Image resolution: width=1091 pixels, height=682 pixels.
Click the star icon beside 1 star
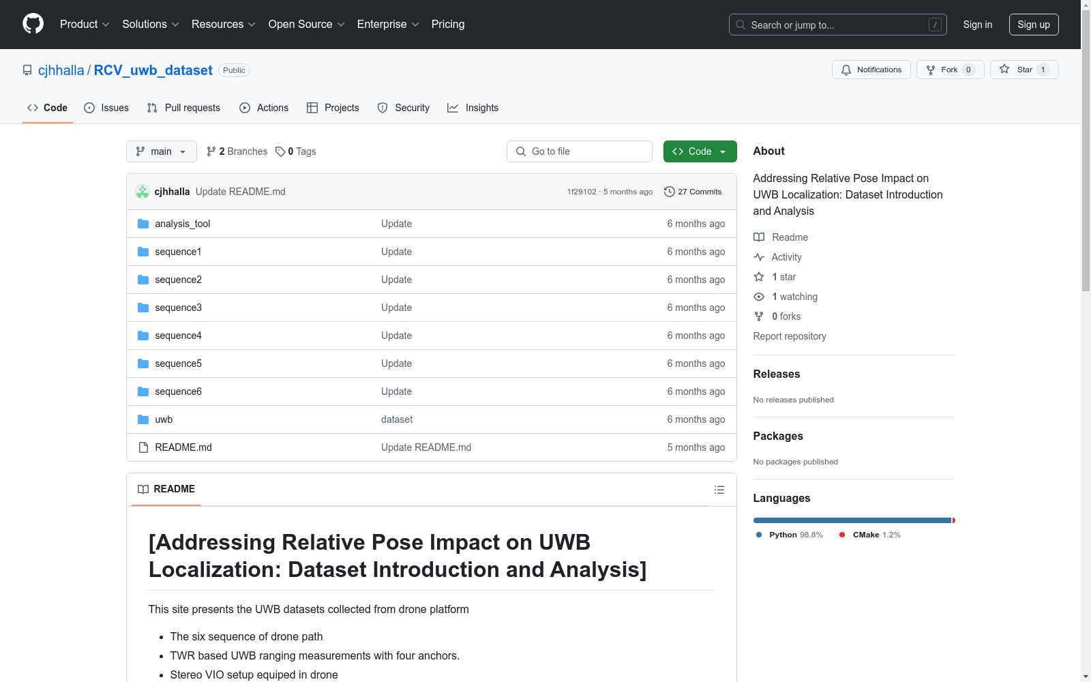[x=759, y=277]
